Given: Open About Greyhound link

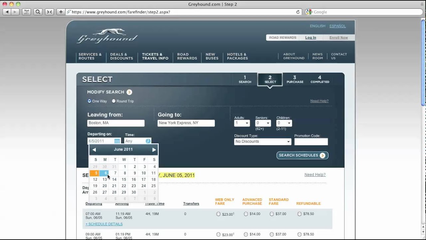Looking at the screenshot, I should tap(294, 56).
